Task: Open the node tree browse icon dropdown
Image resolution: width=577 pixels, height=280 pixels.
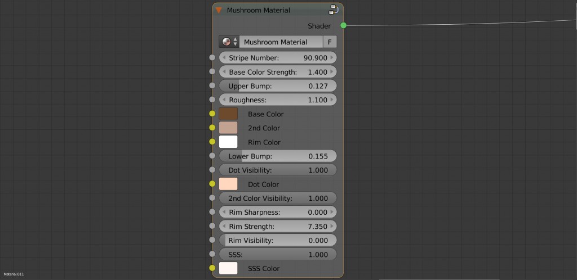Action: 229,42
